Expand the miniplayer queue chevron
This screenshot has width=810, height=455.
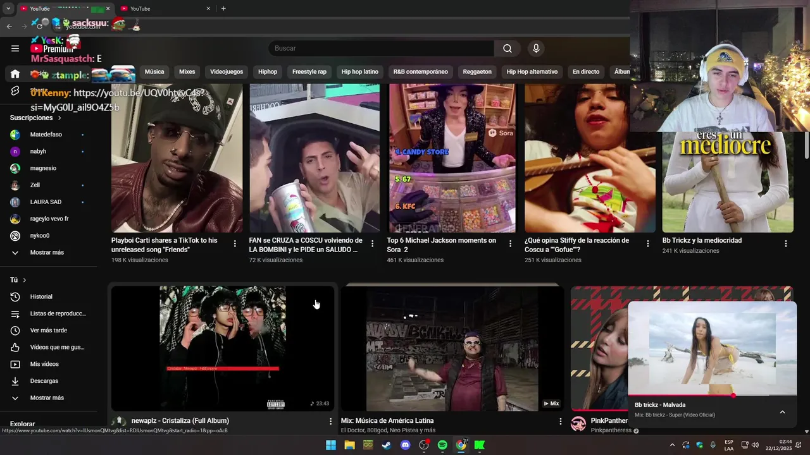pyautogui.click(x=782, y=412)
